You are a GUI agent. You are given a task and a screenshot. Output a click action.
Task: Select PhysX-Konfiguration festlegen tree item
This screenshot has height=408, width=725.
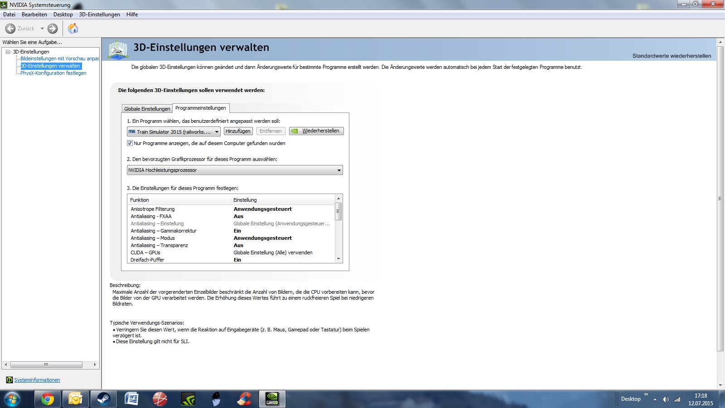[x=53, y=73]
